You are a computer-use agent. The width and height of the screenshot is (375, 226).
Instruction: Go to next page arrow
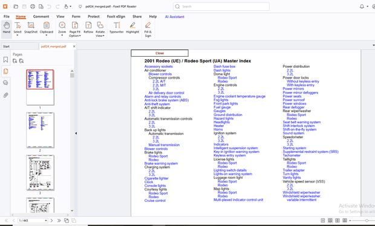click(51, 221)
